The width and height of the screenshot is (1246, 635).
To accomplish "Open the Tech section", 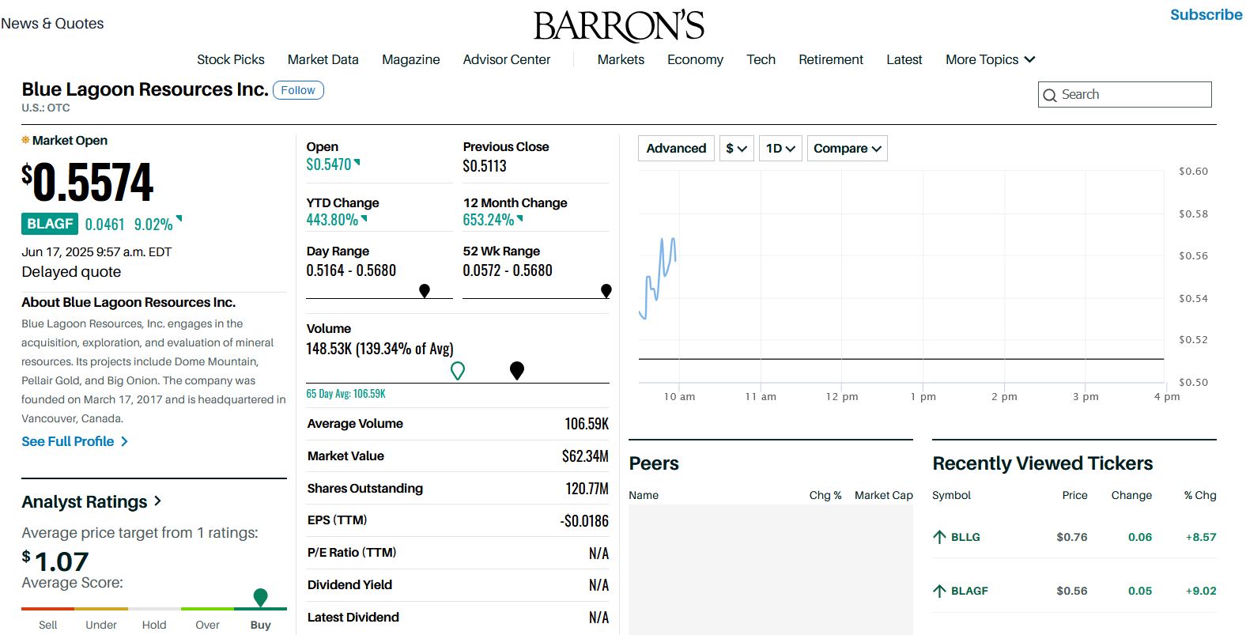I will pos(761,59).
